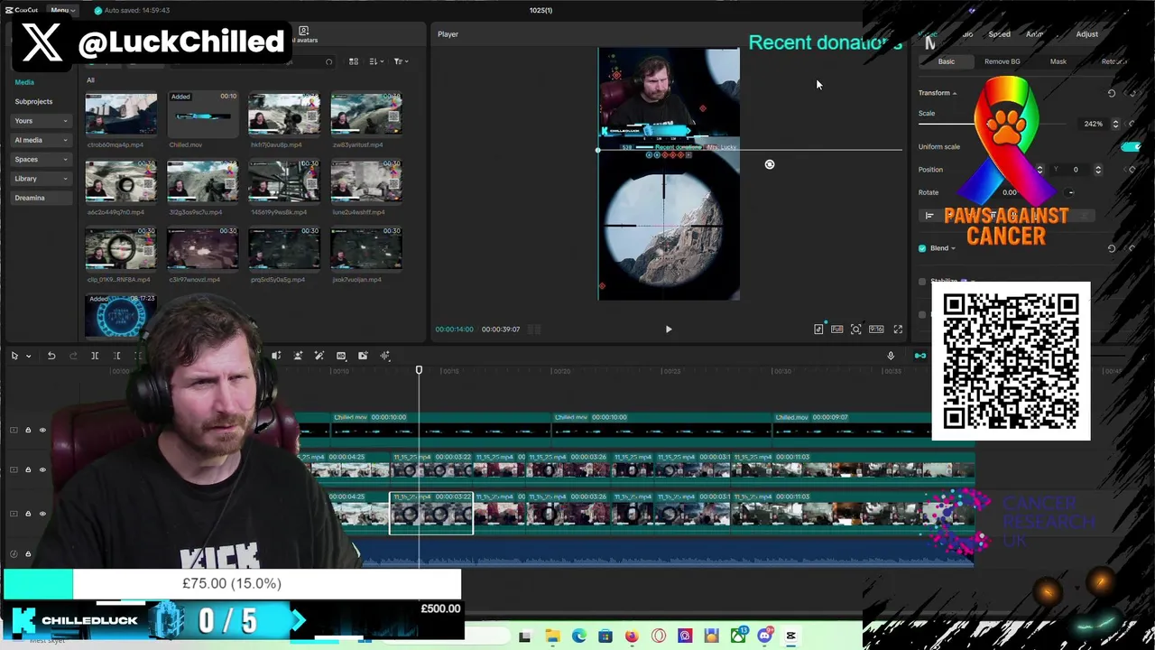The image size is (1155, 650).
Task: Toggle the player full-screen view
Action: [898, 330]
